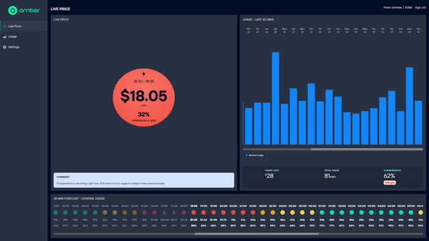429x241 pixels.
Task: Click the Sun 25 date label
Action: pos(275,30)
